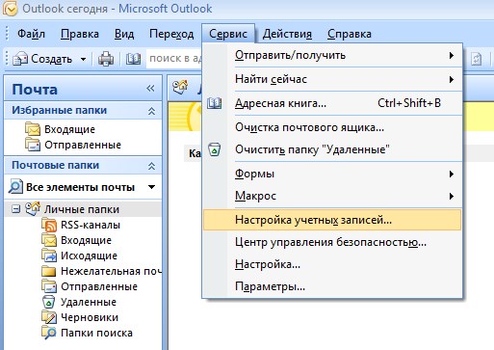Click the Отправленные icon in Избранные папки
This screenshot has width=494, height=350.
[x=33, y=144]
